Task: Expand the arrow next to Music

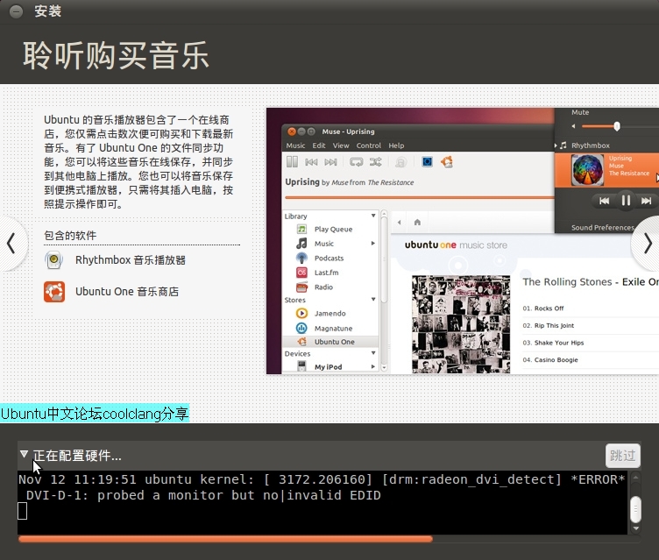Action: click(372, 244)
